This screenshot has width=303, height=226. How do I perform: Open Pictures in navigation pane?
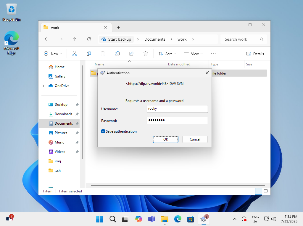[59, 133]
